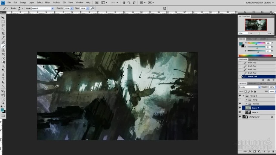Select the Crop tool
The image size is (276, 155).
pyautogui.click(x=3, y=33)
